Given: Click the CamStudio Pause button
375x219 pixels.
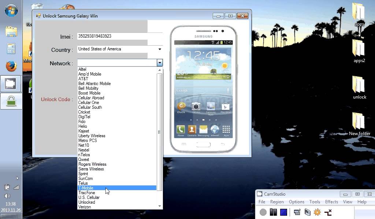Looking at the screenshot, I should (x=273, y=212).
